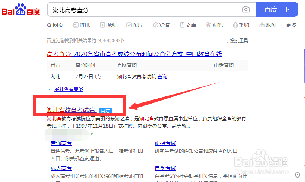305x182 pixels.
Task: Click the result count text 24,400,000个
Action: pyautogui.click(x=110, y=41)
